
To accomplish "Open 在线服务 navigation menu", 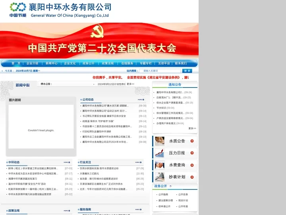I will (x=127, y=63).
